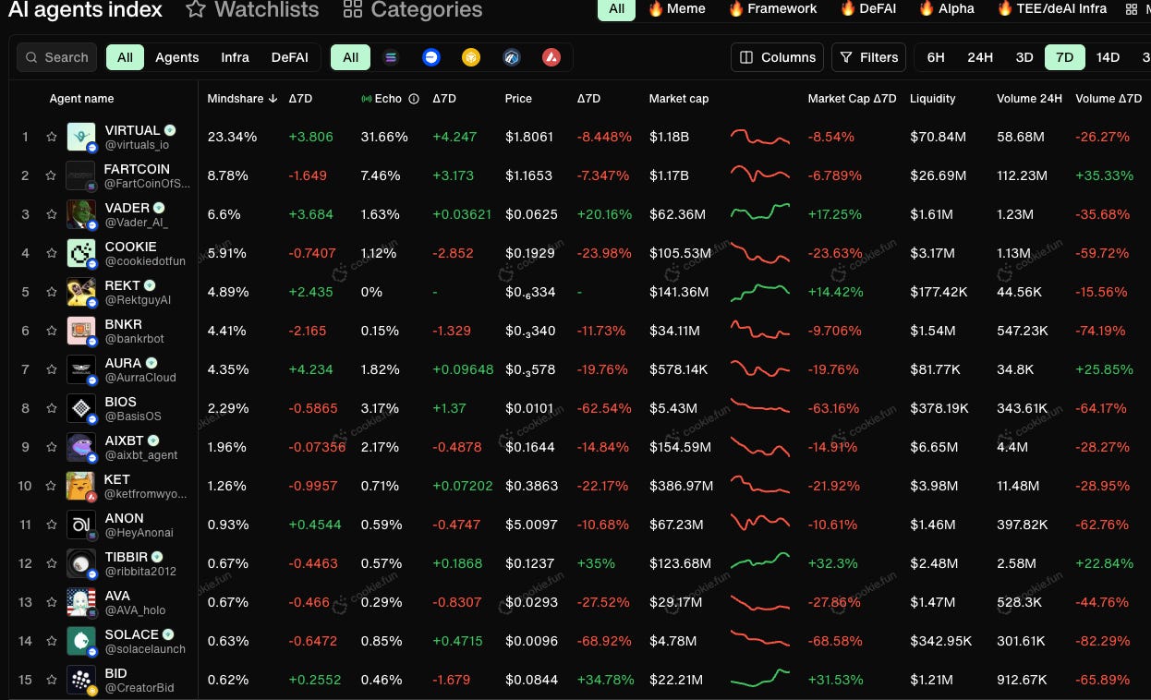1151x700 pixels.
Task: Click the KET agent avatar
Action: pos(81,486)
